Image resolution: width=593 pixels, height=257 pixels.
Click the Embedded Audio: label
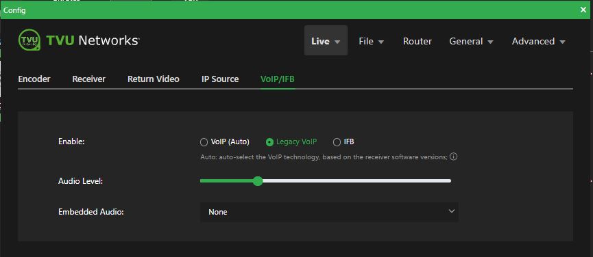pos(91,212)
